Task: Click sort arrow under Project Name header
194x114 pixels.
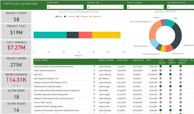Action: click(35, 64)
